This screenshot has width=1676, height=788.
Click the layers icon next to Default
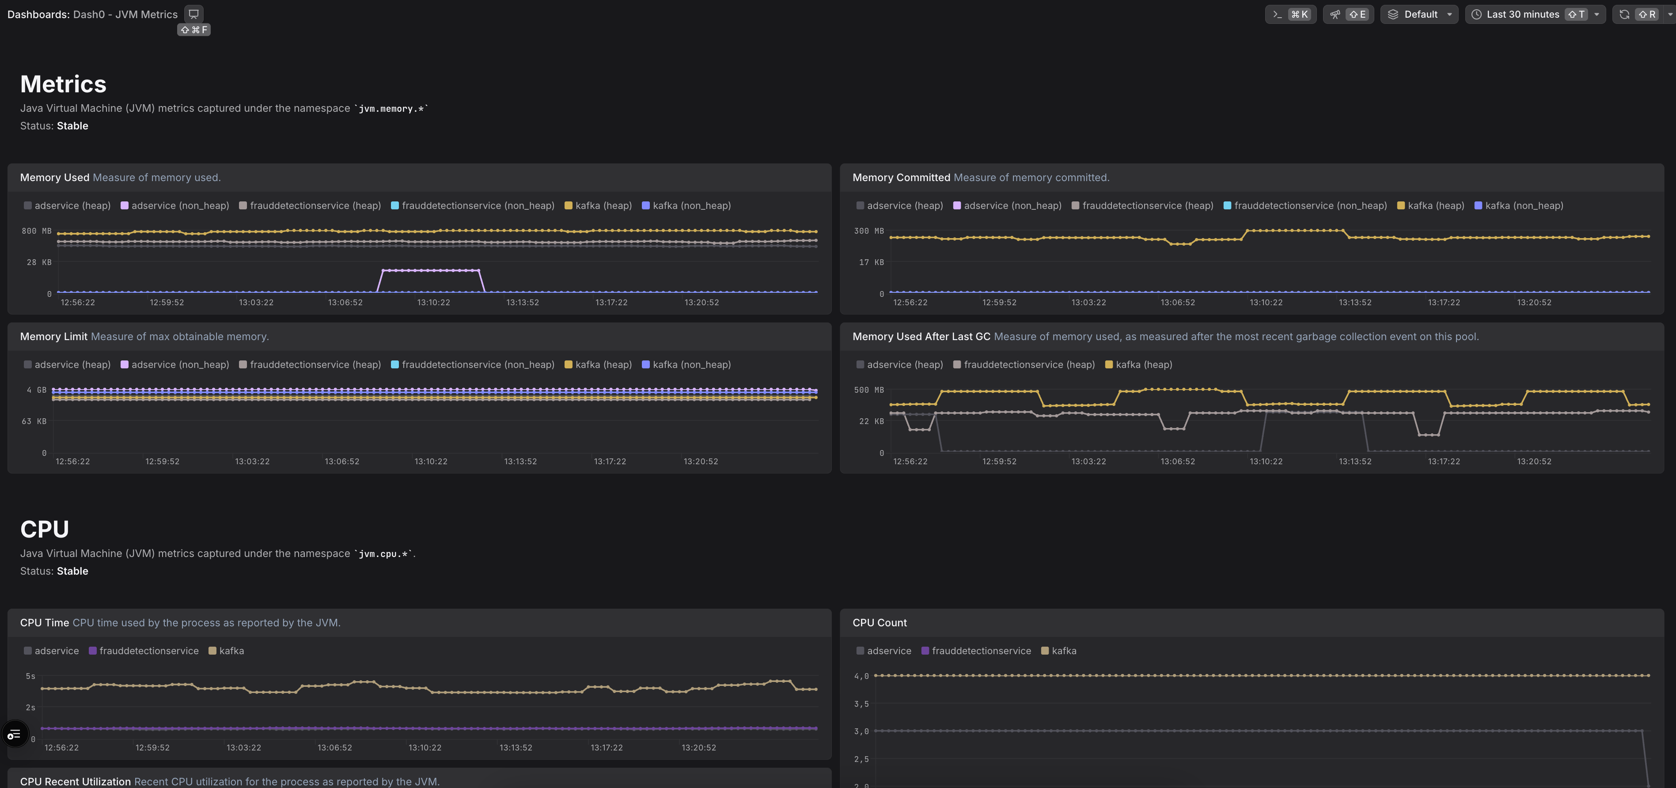click(1393, 14)
